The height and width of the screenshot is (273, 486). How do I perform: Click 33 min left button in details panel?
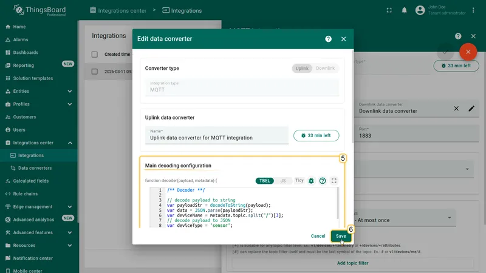456,66
